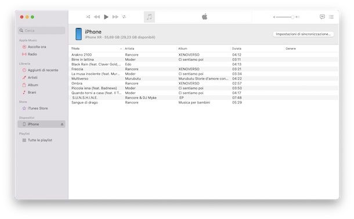Screen dimensions: 354x219
Task: Open Impostazioni di sincronizzazione
Action: click(x=303, y=34)
